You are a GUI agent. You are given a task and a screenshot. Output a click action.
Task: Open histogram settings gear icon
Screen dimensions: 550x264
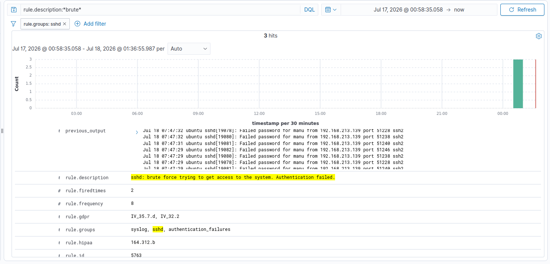pos(539,36)
